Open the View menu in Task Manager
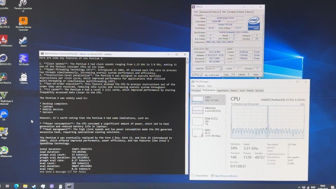336x189 pixels. tap(209, 86)
